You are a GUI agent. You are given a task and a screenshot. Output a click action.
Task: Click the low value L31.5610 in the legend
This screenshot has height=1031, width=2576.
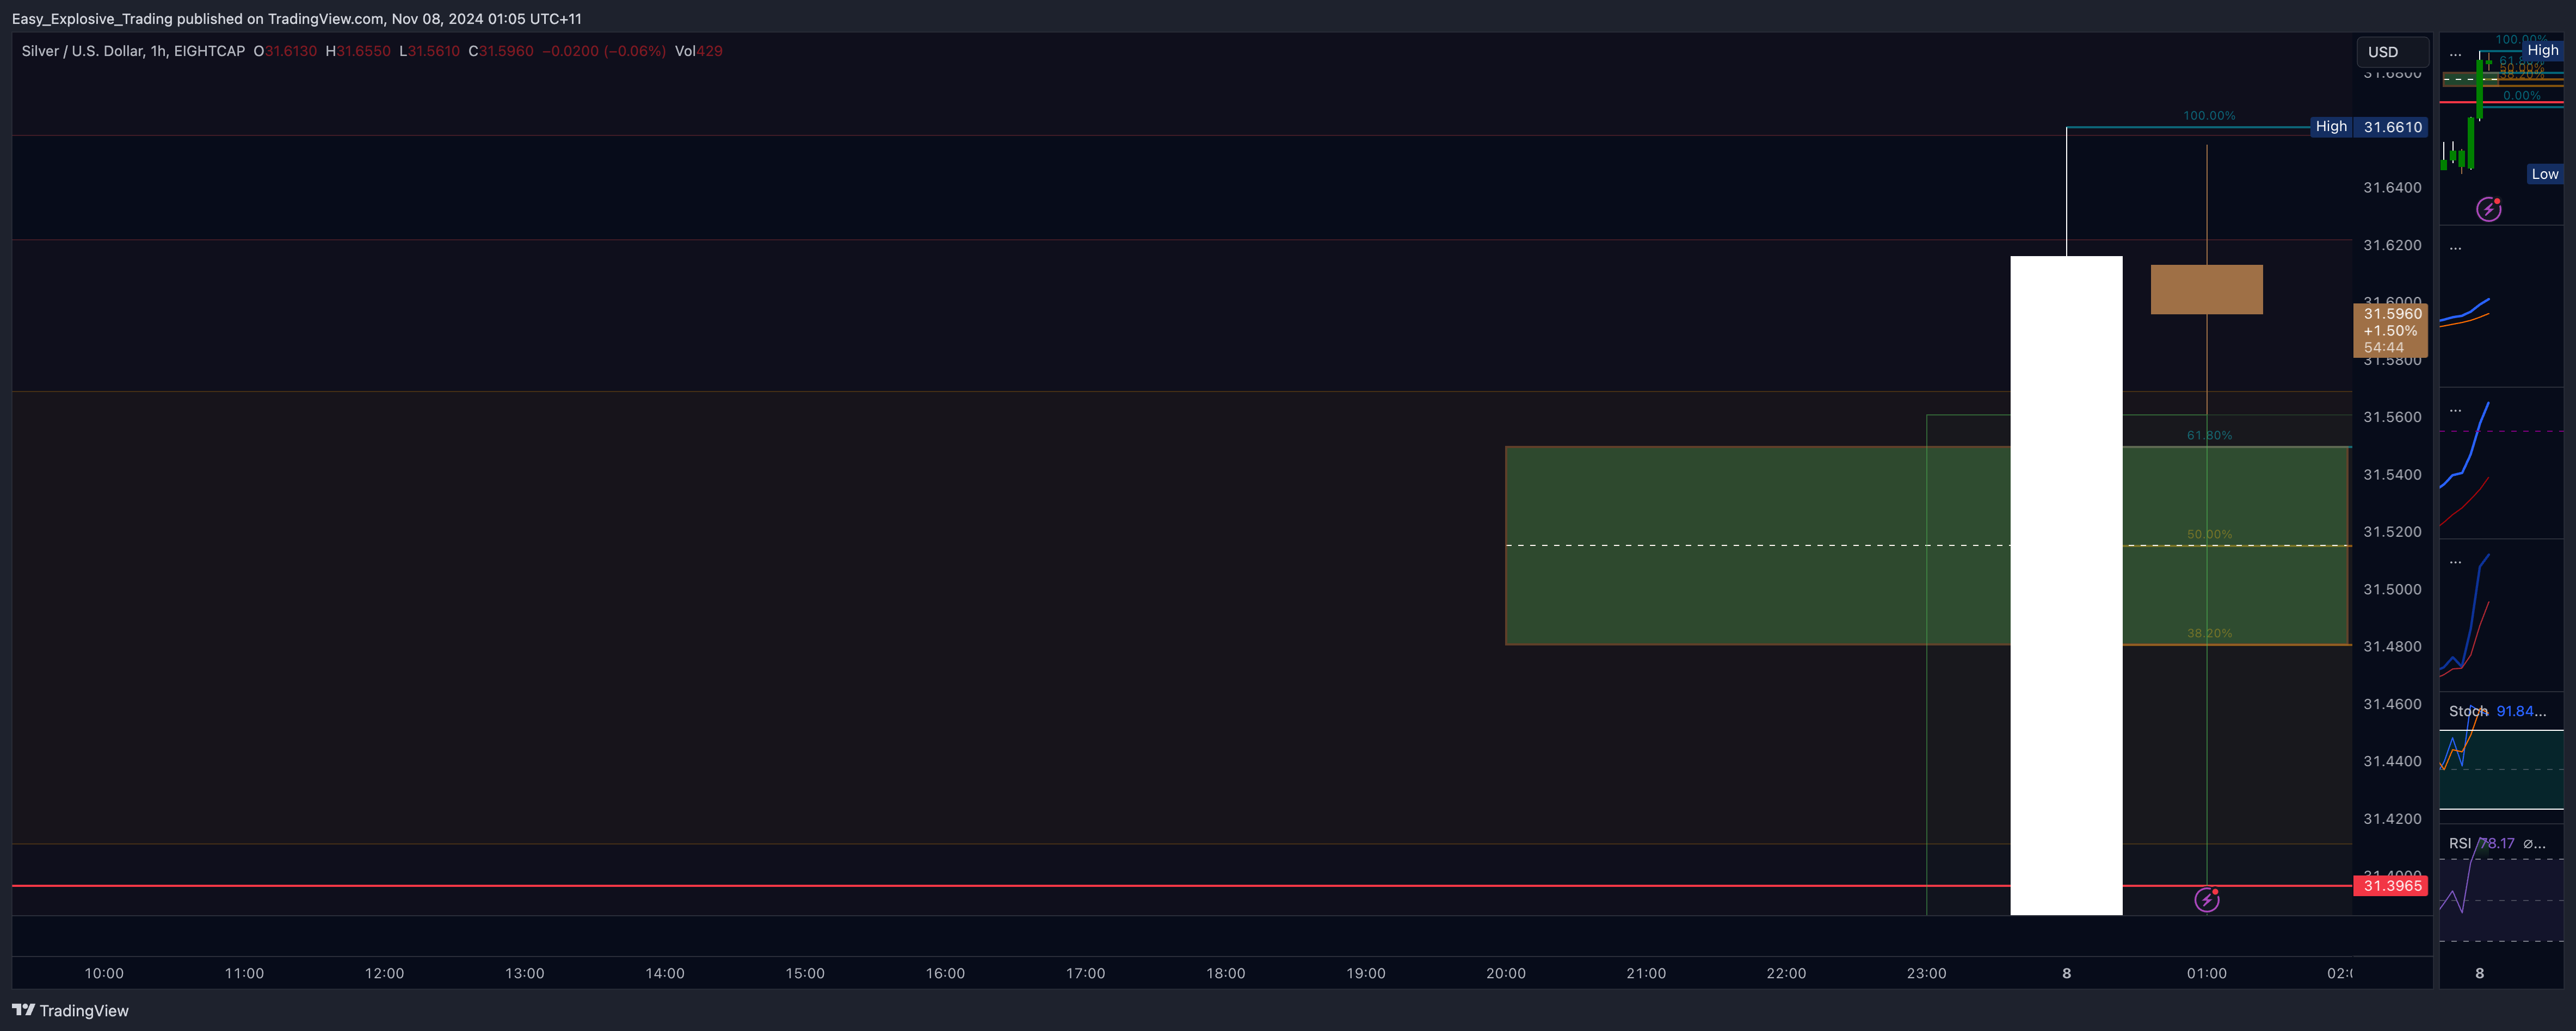point(429,51)
